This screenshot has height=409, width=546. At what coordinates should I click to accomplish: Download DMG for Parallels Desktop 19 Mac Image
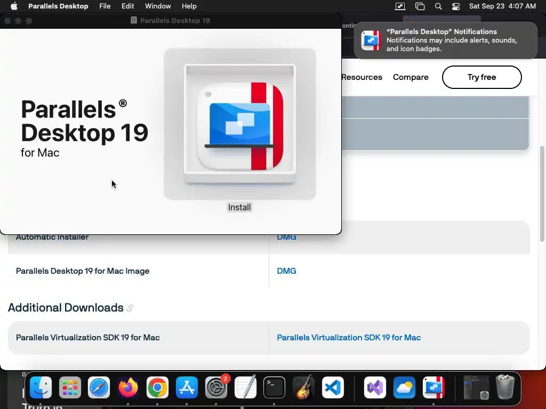tap(286, 271)
